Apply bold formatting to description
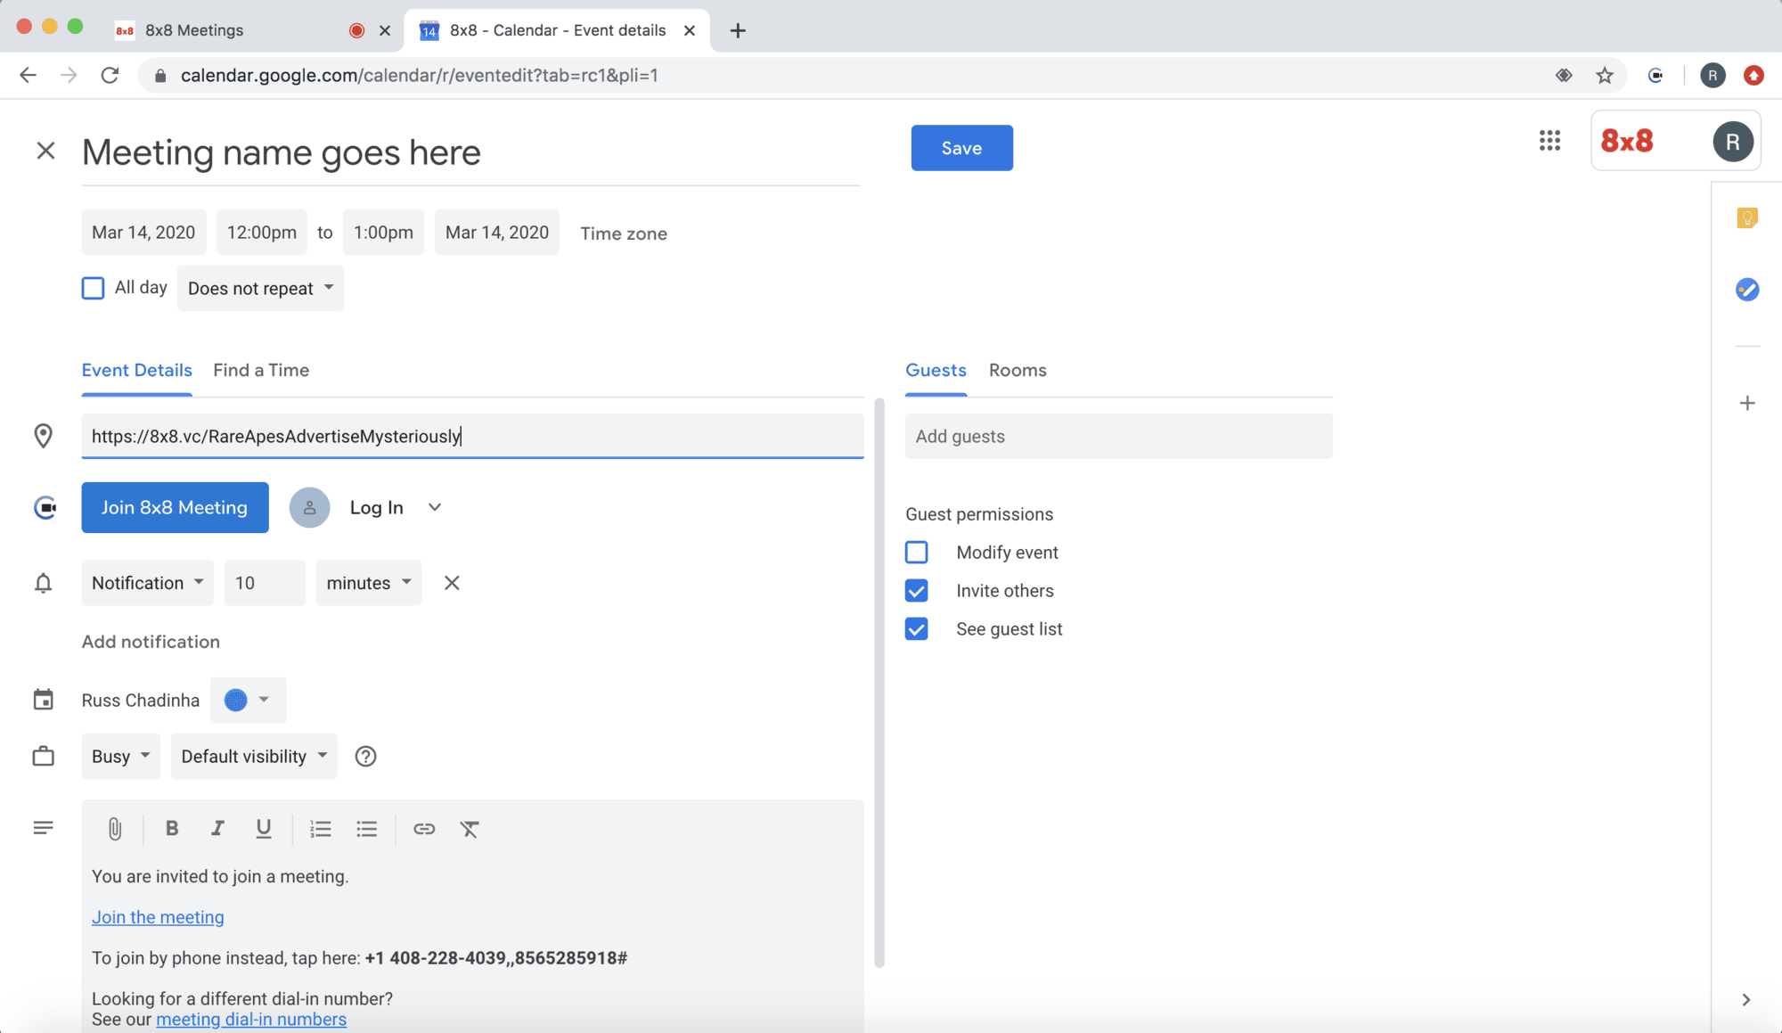The height and width of the screenshot is (1033, 1782). 172,828
